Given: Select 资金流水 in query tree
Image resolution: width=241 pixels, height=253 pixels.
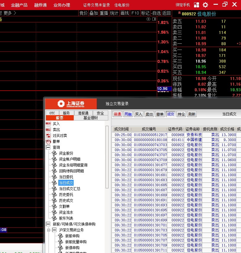Looking at the screenshot, I should 66,212.
